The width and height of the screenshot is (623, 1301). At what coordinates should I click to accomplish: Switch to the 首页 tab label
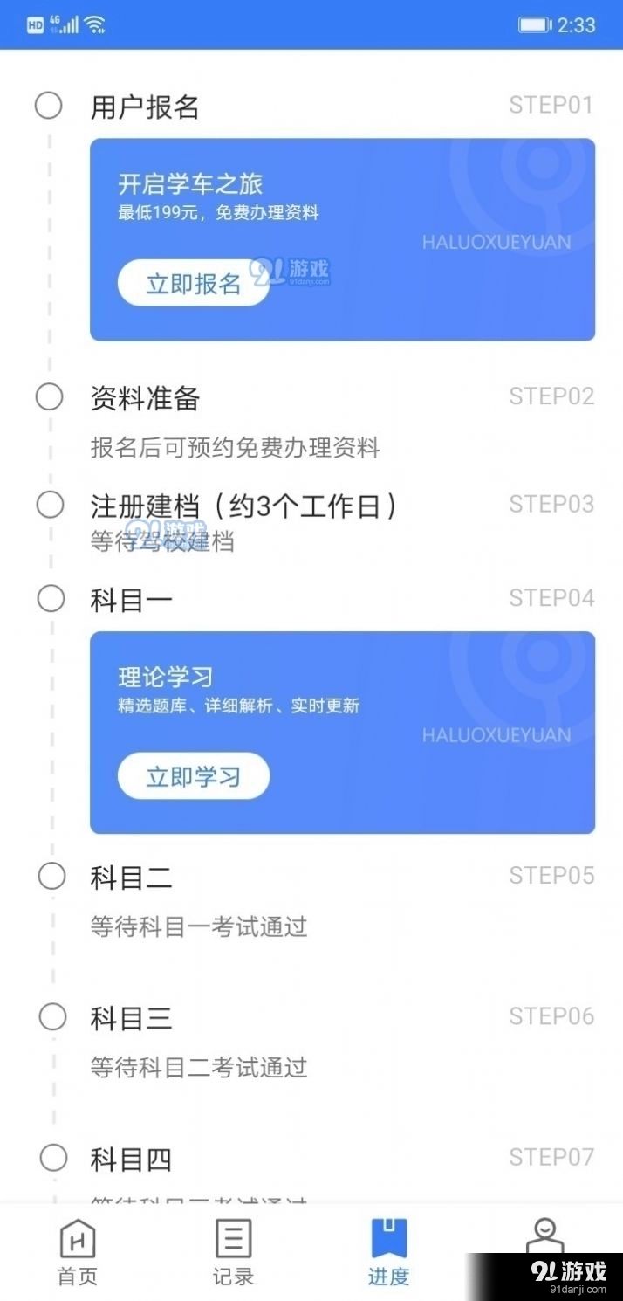(x=78, y=1277)
